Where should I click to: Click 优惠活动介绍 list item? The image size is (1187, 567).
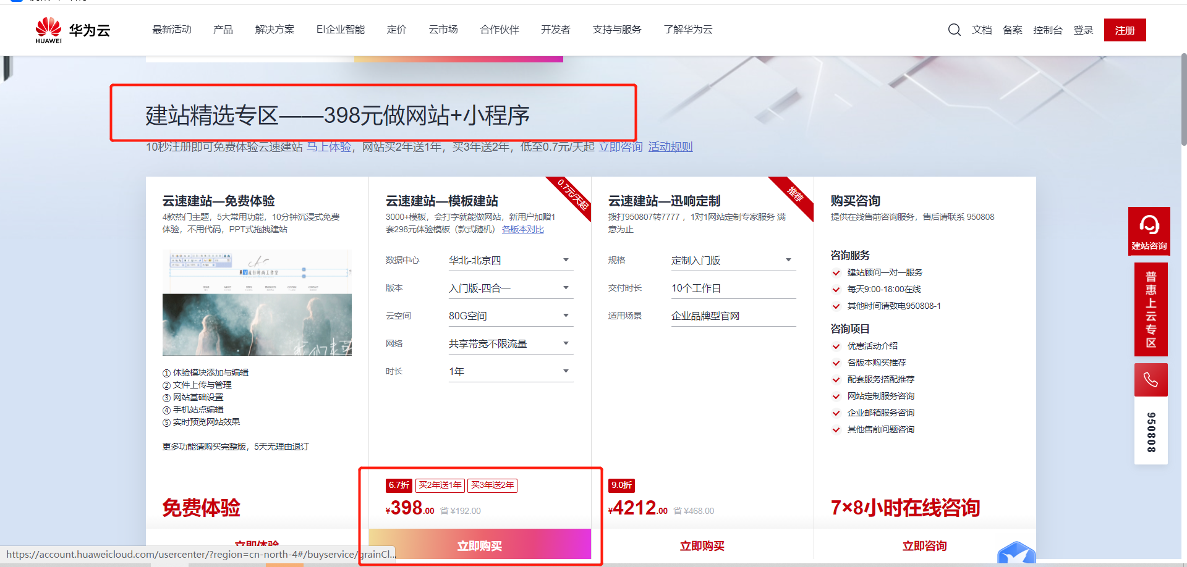coord(872,346)
